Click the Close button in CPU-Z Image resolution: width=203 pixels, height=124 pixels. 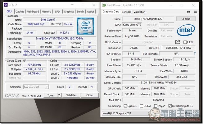click(x=90, y=95)
